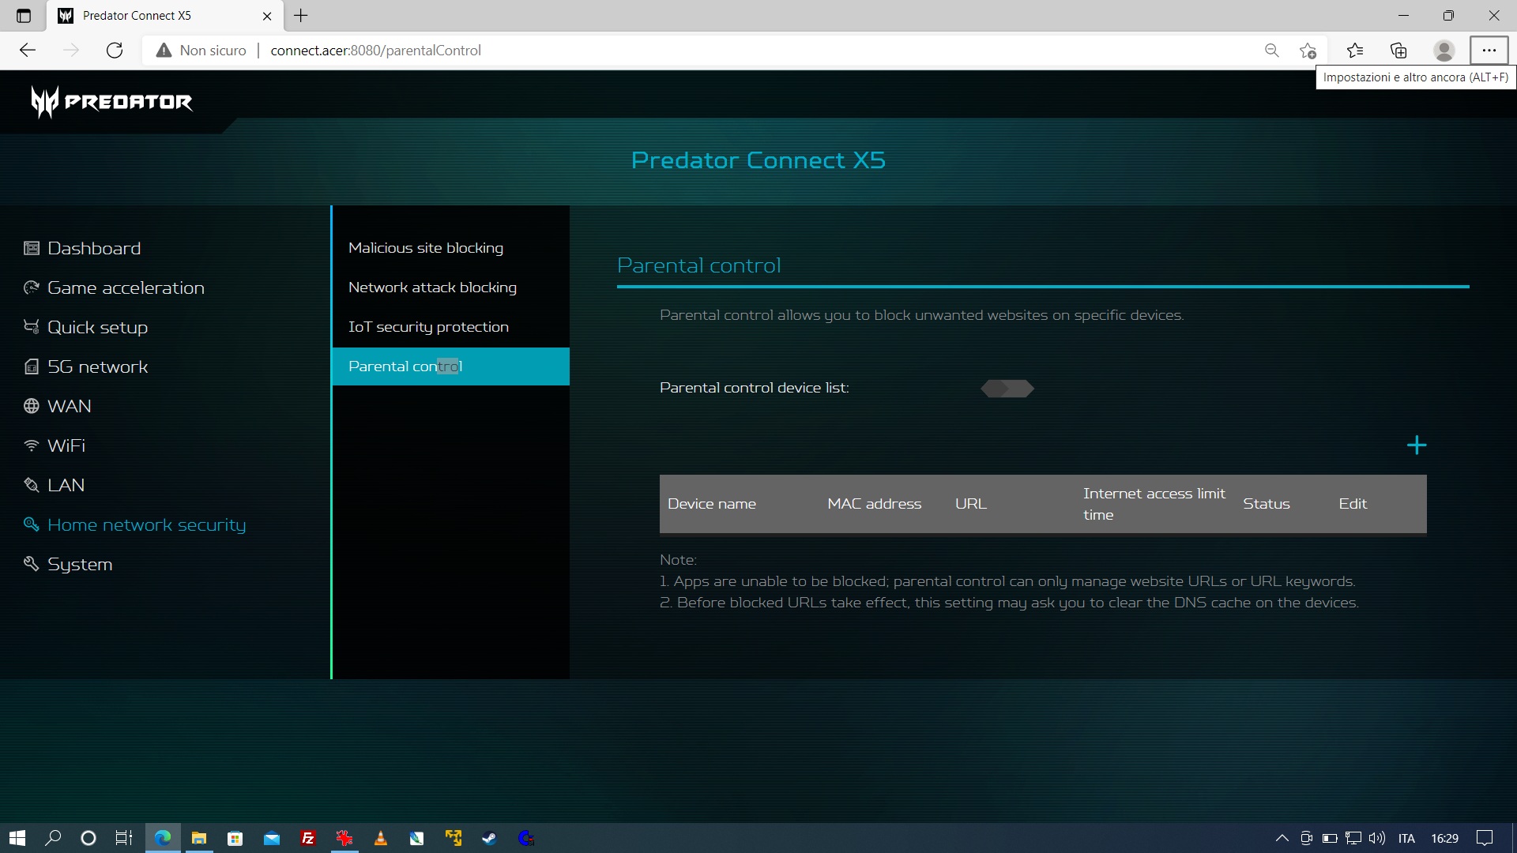Screen dimensions: 1517x853
Task: Open Windows taskbar search
Action: tap(53, 838)
